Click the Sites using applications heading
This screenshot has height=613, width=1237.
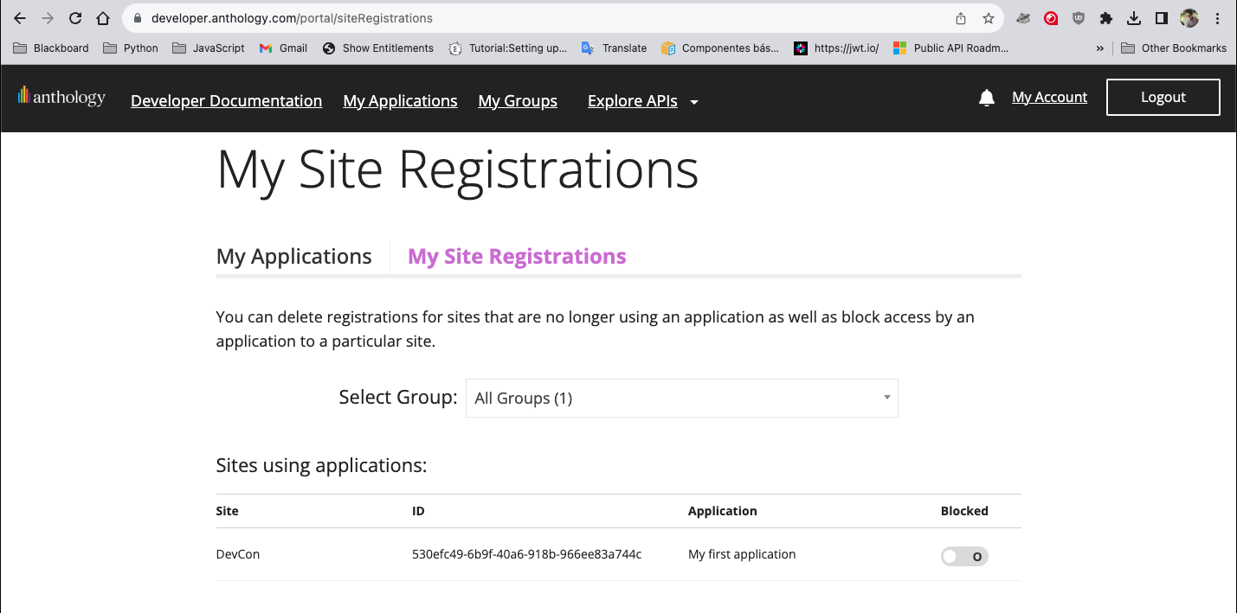(x=322, y=465)
